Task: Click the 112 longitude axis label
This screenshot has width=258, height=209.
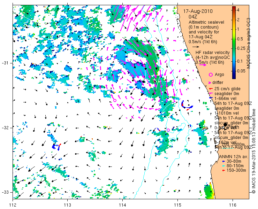Action: [x=13, y=205]
